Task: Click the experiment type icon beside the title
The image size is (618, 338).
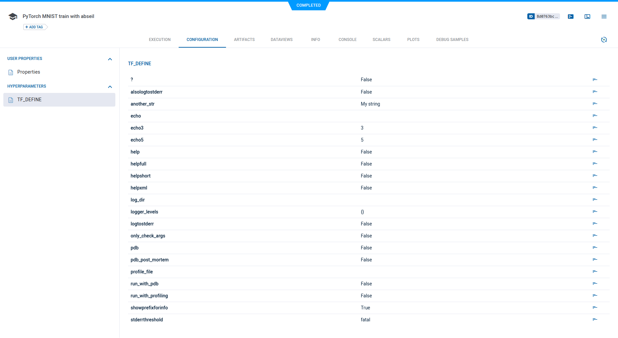Action: (13, 16)
